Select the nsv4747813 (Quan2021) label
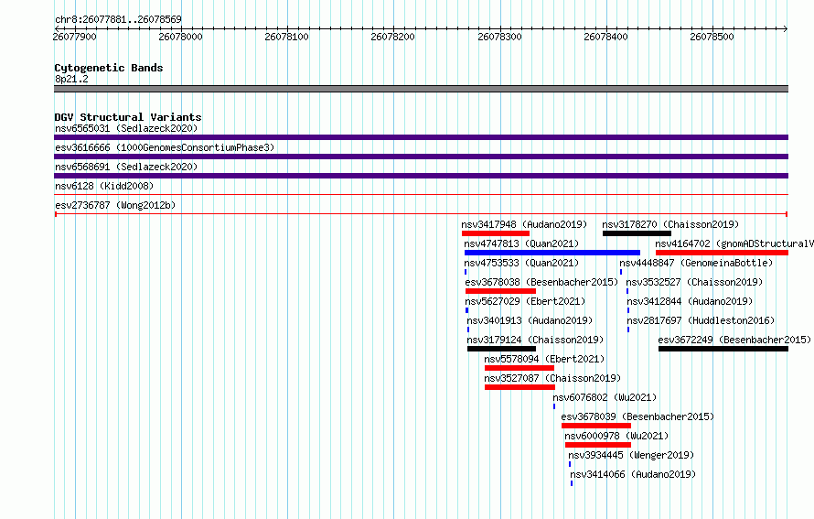 (x=521, y=243)
